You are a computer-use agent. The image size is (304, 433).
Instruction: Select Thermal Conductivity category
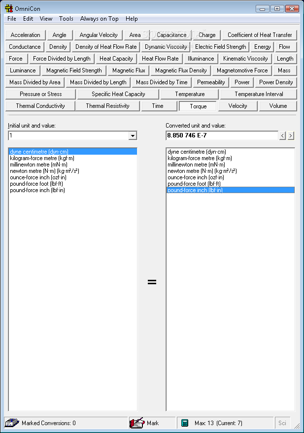tap(40, 106)
